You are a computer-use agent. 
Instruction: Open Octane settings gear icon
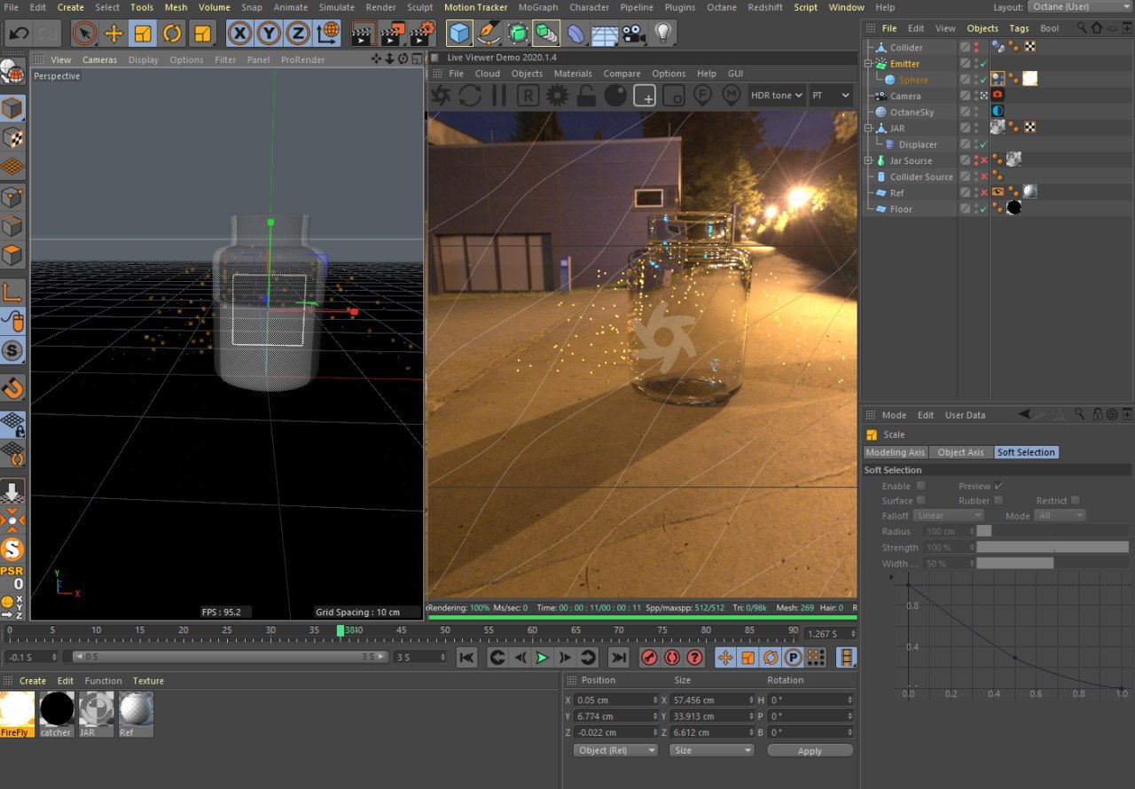[557, 95]
